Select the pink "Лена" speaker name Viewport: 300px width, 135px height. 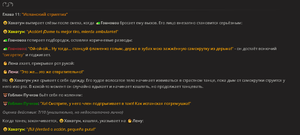[13, 72]
